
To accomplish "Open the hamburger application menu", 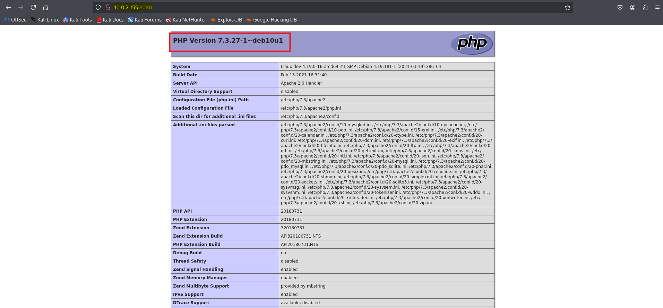I will coord(657,7).
